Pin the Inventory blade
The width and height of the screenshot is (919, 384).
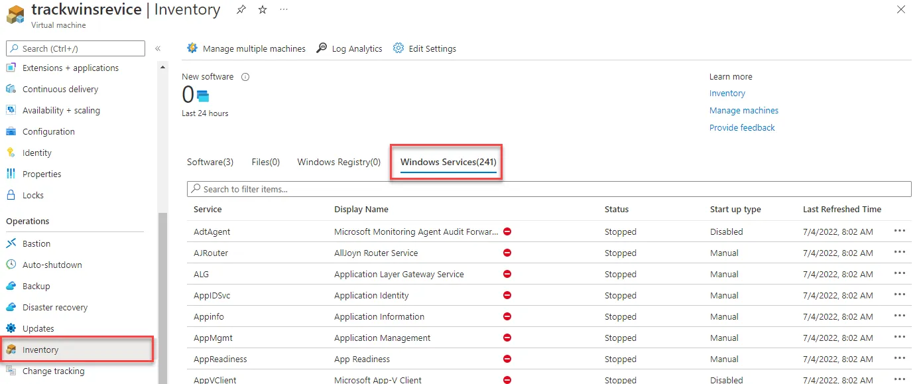point(241,10)
